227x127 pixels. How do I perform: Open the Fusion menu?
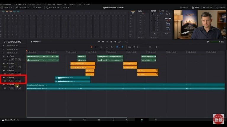coord(59,4)
